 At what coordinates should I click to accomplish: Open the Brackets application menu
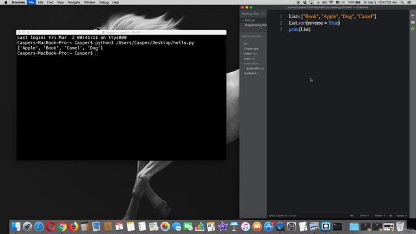[x=18, y=3]
